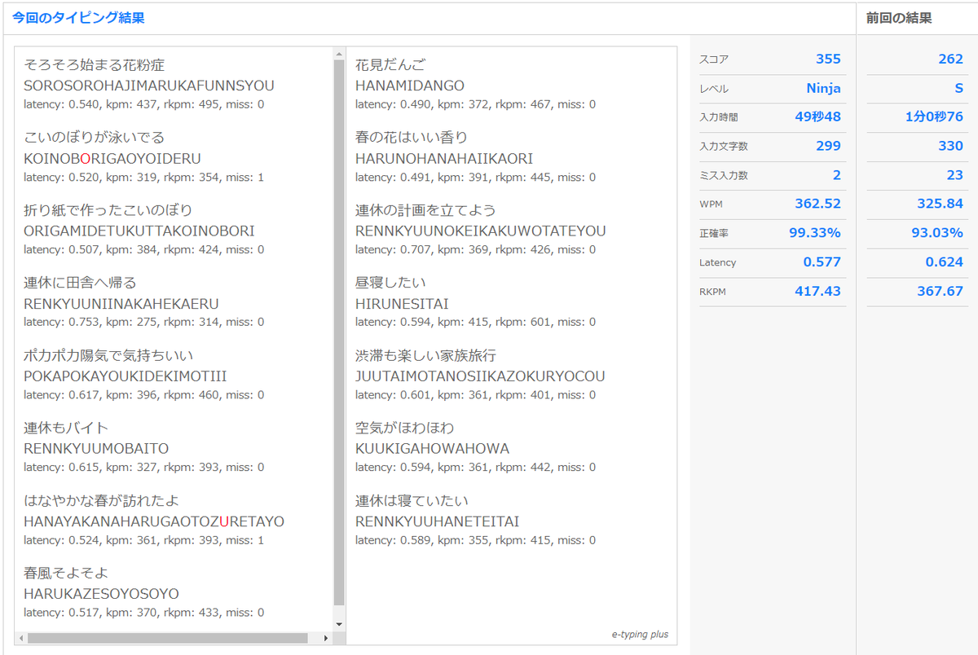Click romaji RENKYUUNIINAKAHEKAERU
978x655 pixels.
pyautogui.click(x=121, y=304)
